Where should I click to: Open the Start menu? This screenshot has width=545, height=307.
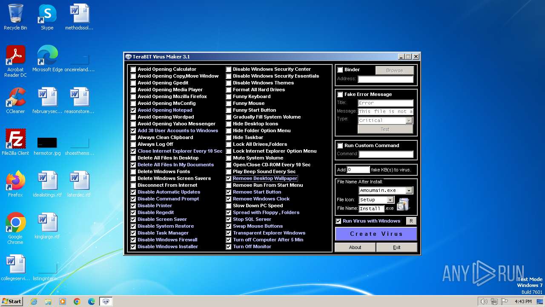tap(11, 301)
